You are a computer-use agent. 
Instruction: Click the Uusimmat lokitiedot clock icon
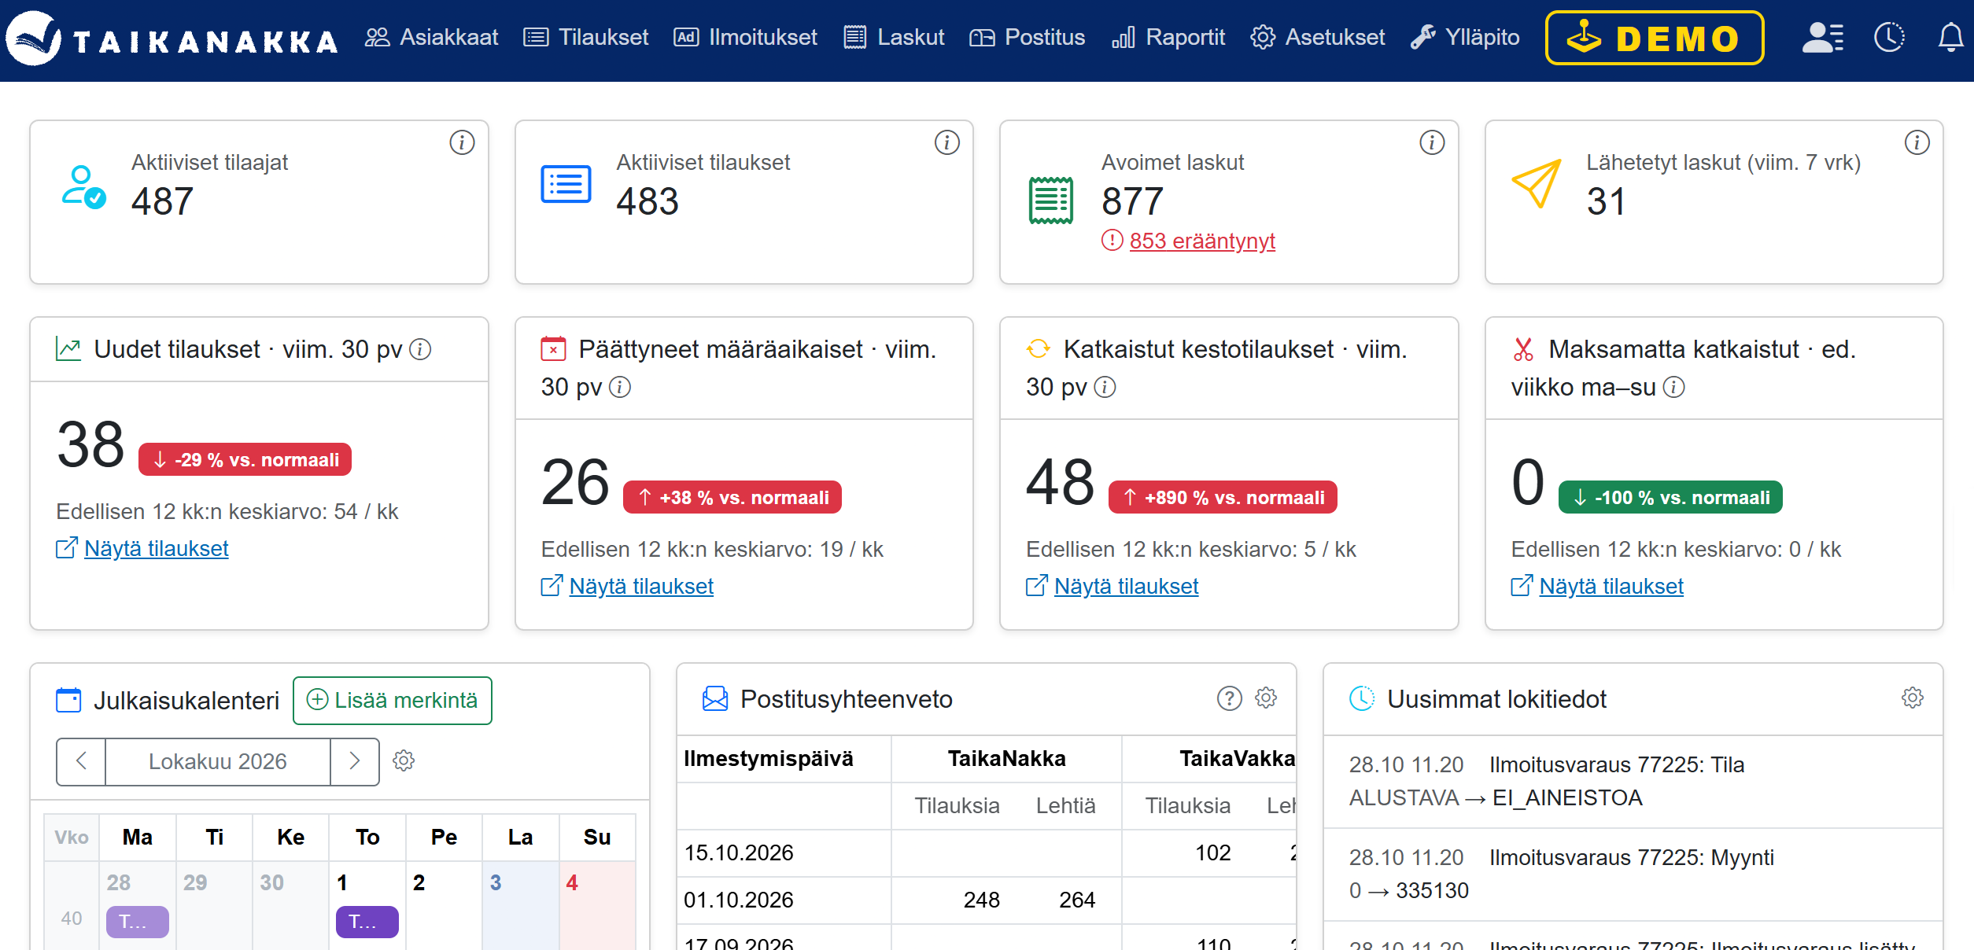coord(1362,698)
